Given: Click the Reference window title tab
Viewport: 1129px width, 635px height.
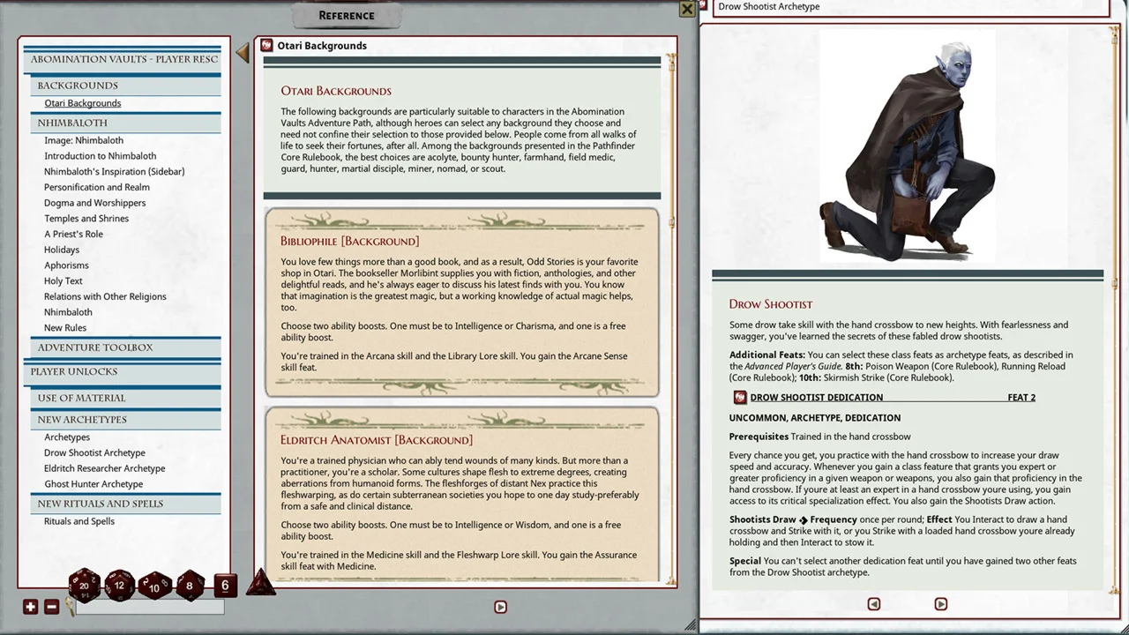Looking at the screenshot, I should [x=347, y=15].
